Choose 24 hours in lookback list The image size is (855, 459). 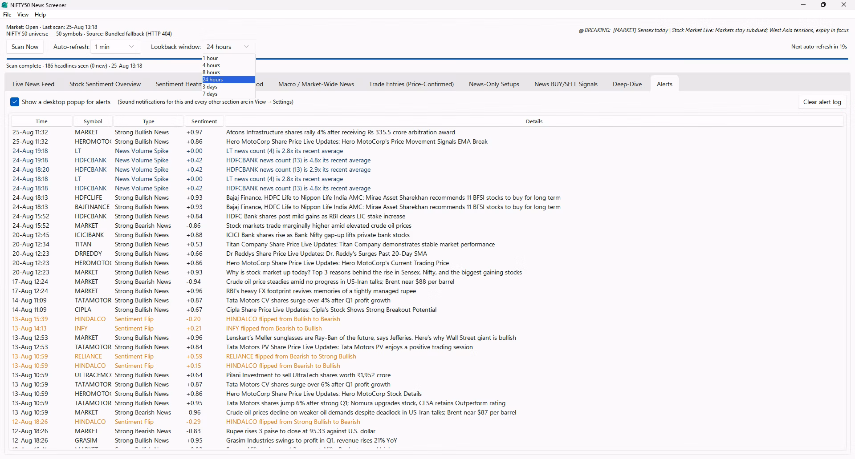(x=228, y=80)
